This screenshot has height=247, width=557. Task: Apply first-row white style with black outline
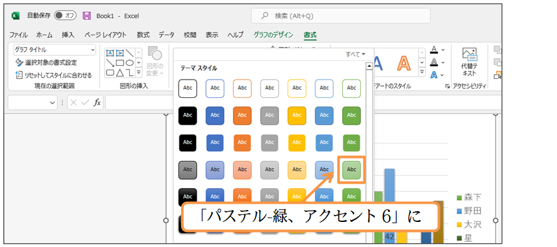coord(187,88)
